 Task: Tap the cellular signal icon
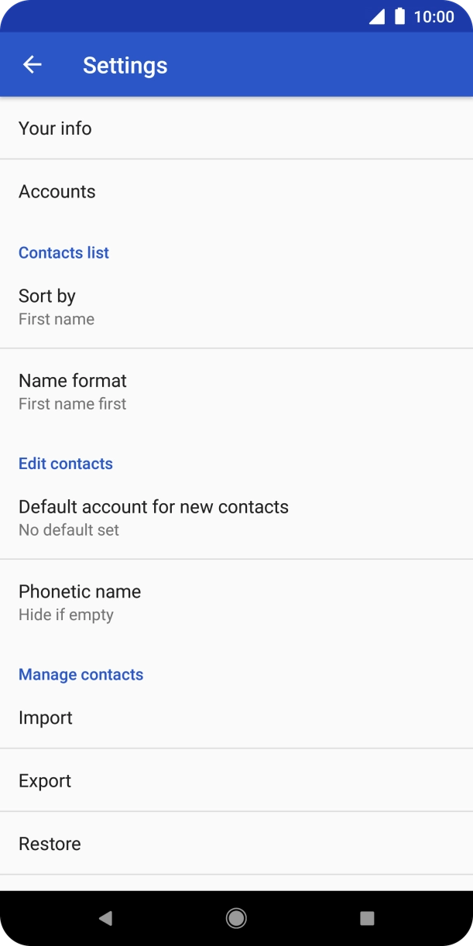(377, 16)
